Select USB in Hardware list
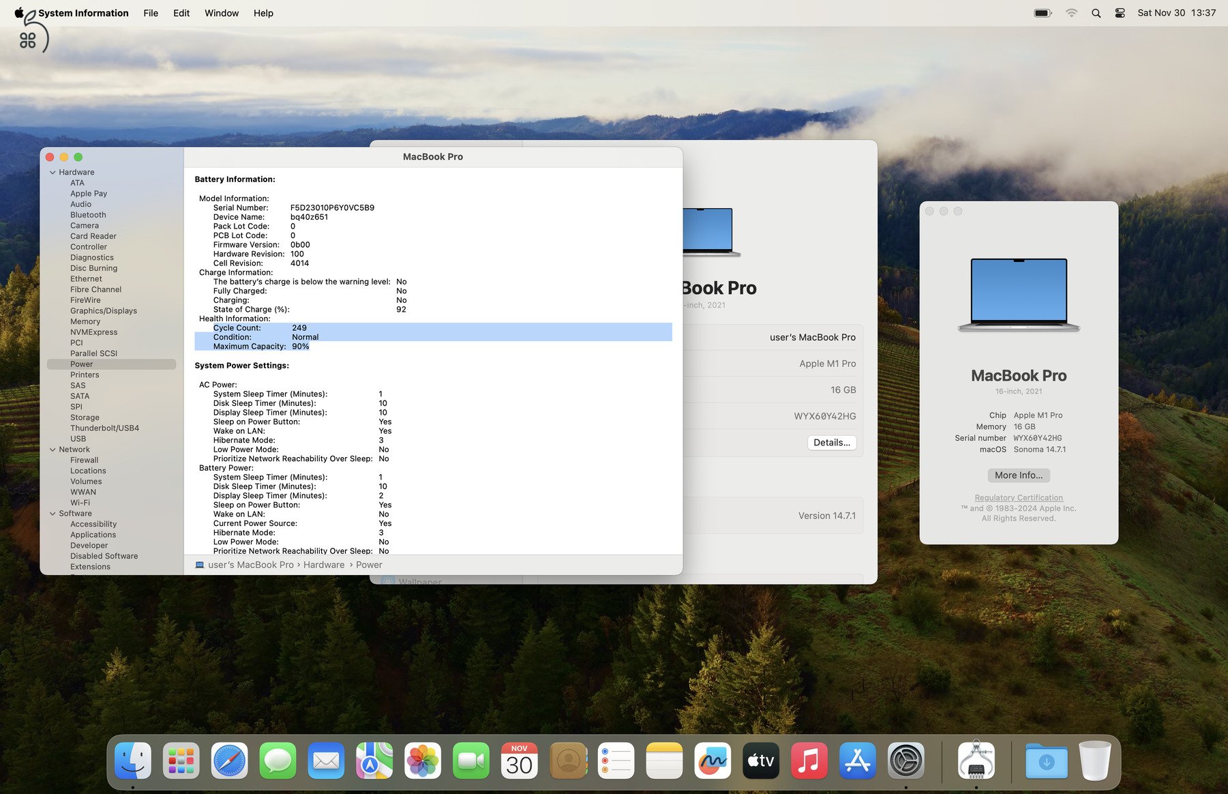 [x=78, y=439]
